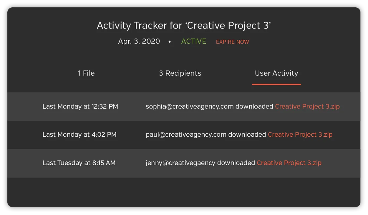Select the Last Monday at 12:32 PM timestamp
368x215 pixels.
[x=80, y=106]
